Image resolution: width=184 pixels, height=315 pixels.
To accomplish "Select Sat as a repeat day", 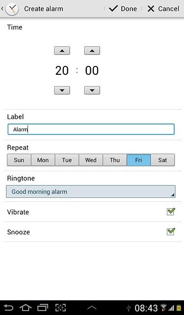I will coord(162,160).
